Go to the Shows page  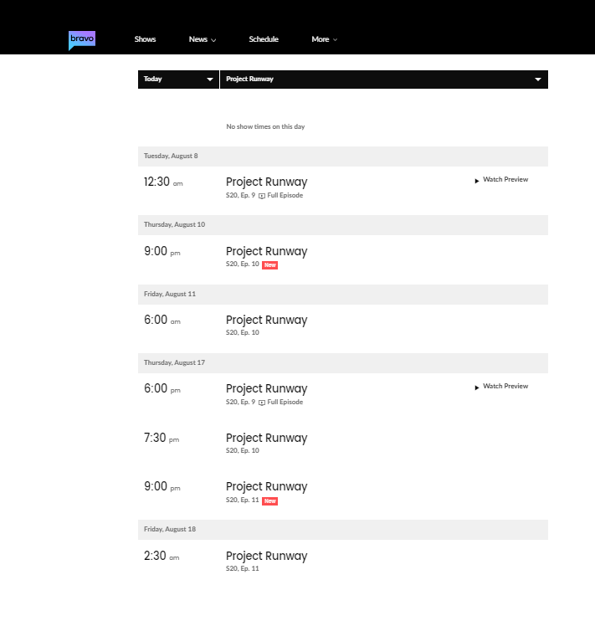145,39
